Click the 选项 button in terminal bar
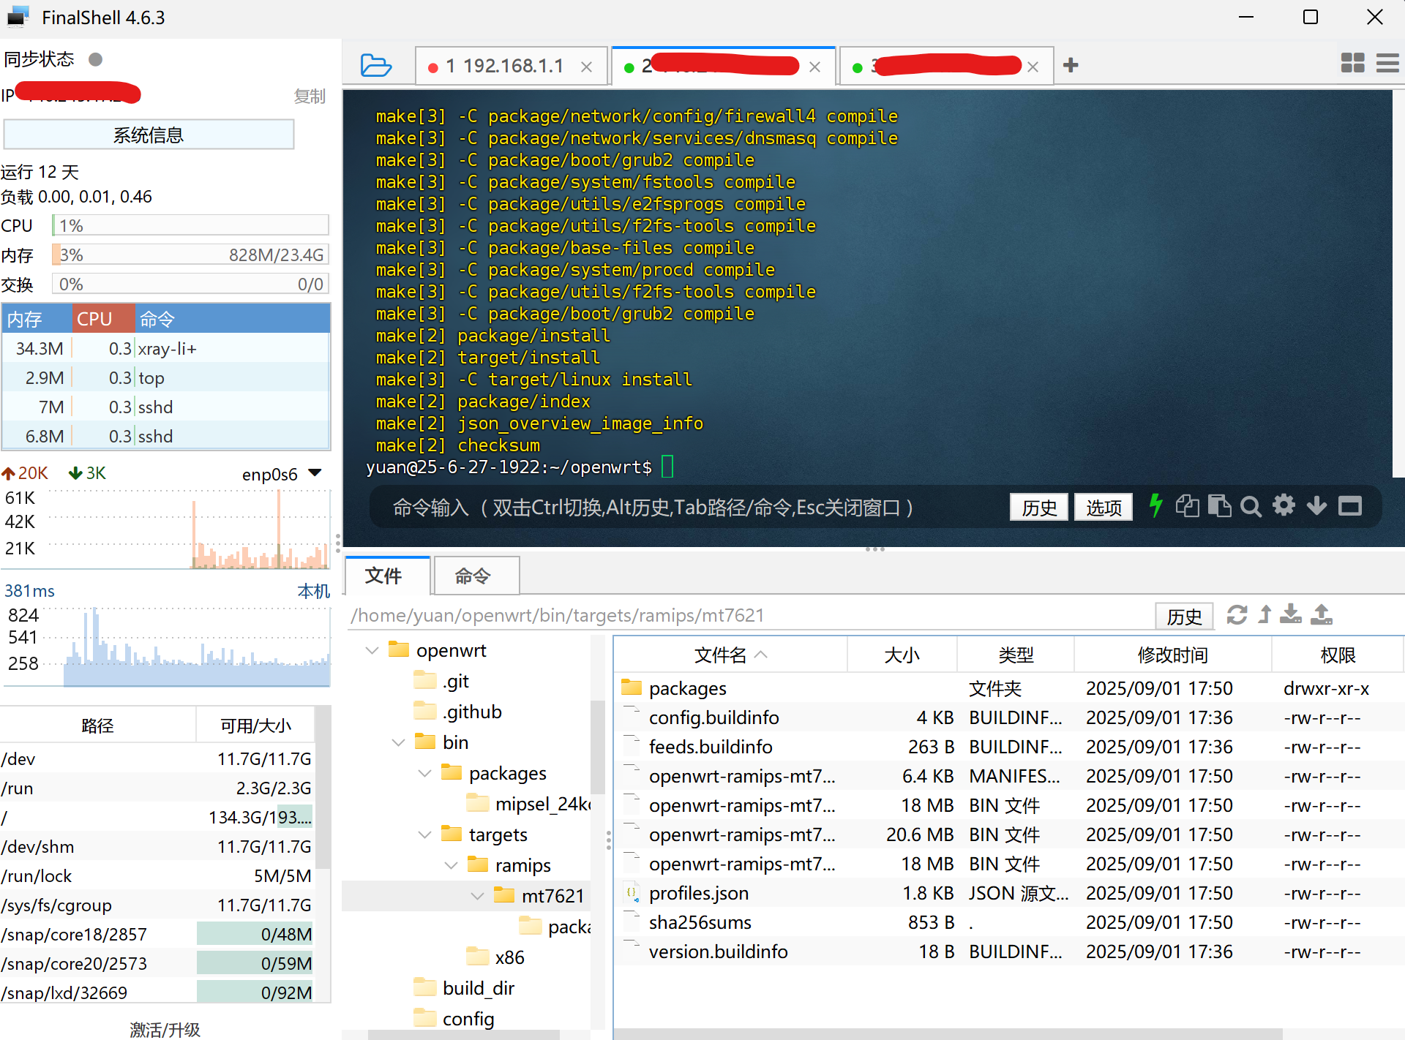 pyautogui.click(x=1103, y=507)
